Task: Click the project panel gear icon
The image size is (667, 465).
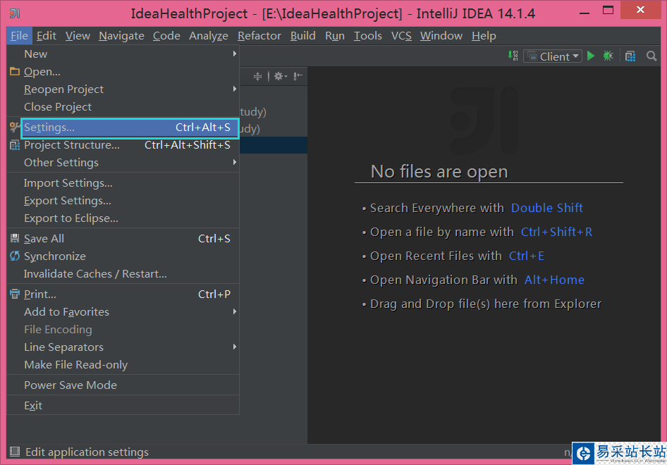Action: click(x=279, y=76)
